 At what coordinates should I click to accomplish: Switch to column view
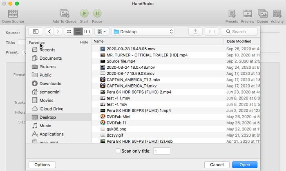point(87,32)
